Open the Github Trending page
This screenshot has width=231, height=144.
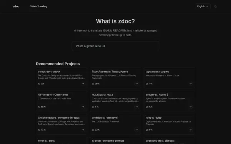pyautogui.click(x=38, y=6)
